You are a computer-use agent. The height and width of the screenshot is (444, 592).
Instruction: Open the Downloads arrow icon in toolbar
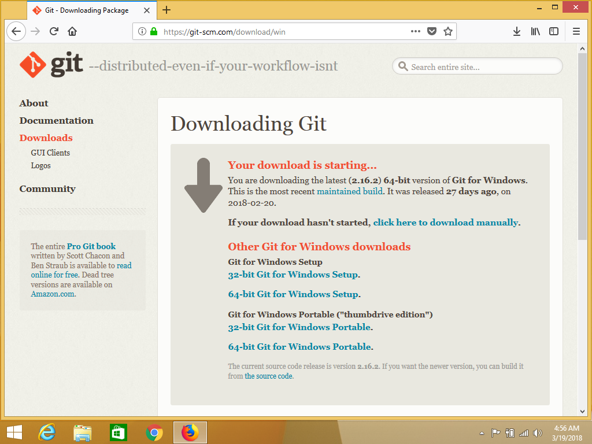pyautogui.click(x=516, y=31)
